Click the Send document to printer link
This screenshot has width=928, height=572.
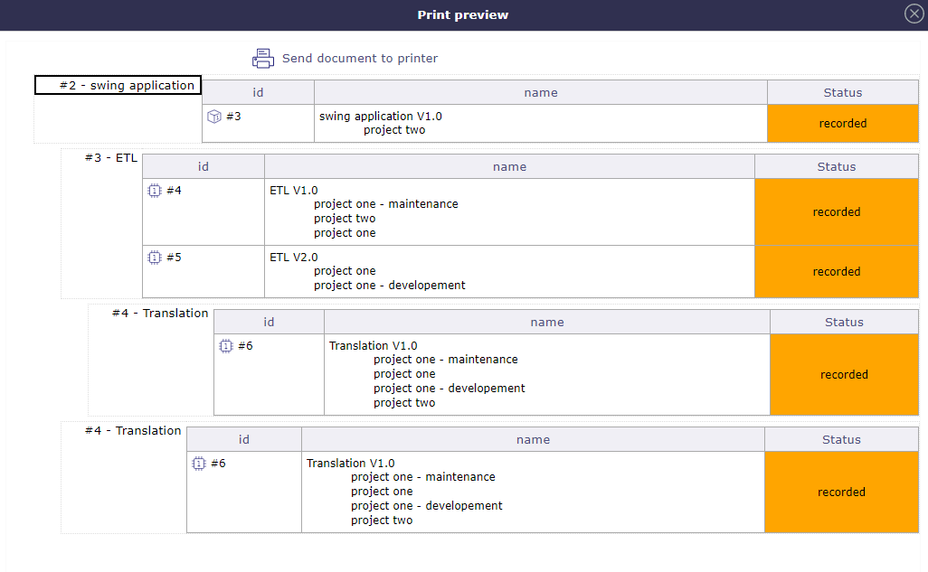coord(360,58)
